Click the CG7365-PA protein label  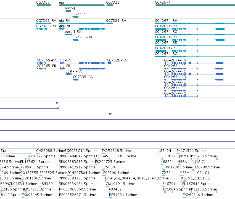tap(47, 60)
